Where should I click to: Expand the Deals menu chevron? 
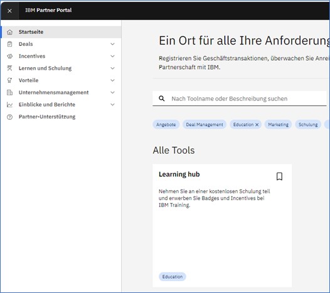112,44
